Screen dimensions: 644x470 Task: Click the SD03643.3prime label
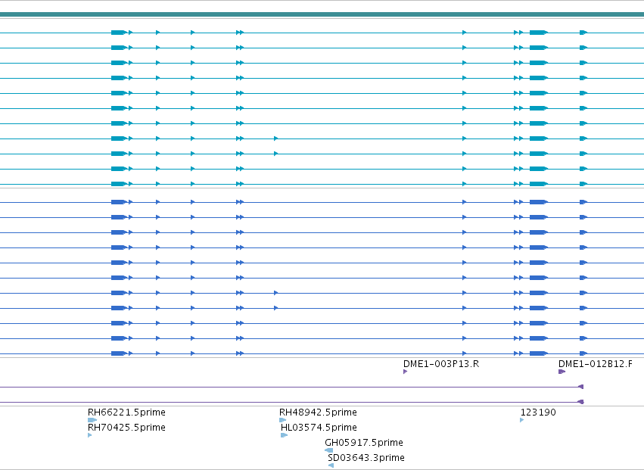tap(366, 458)
